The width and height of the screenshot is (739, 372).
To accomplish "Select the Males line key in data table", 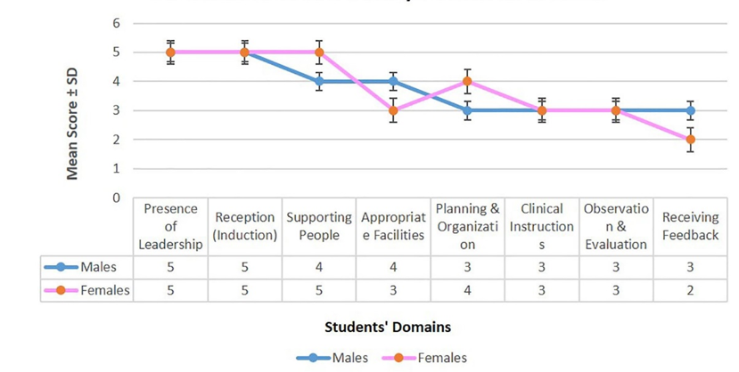I will [62, 267].
